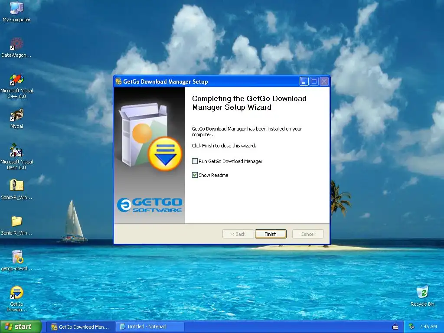This screenshot has height=333, width=444.
Task: Click the GetGo Download Manager Setup title text
Action: (165, 82)
